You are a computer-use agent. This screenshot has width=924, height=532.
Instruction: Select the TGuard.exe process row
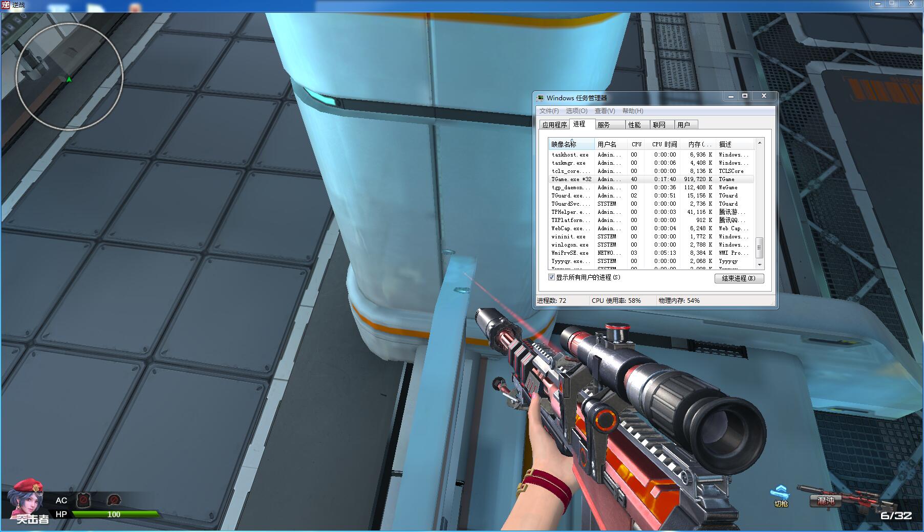pyautogui.click(x=651, y=195)
